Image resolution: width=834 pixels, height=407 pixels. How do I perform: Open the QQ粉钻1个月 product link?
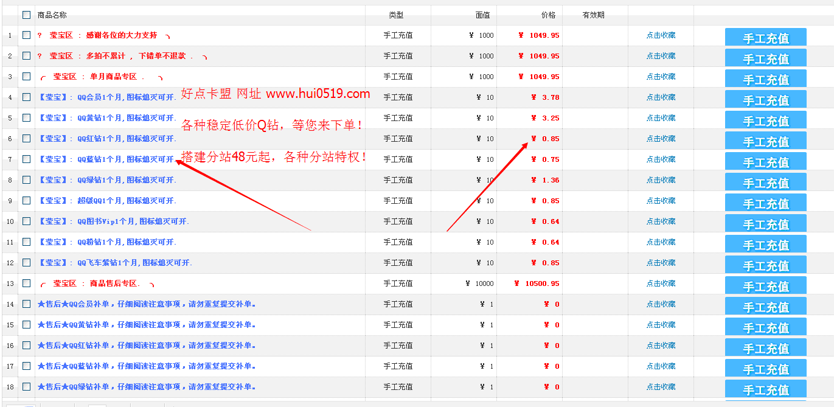(106, 242)
